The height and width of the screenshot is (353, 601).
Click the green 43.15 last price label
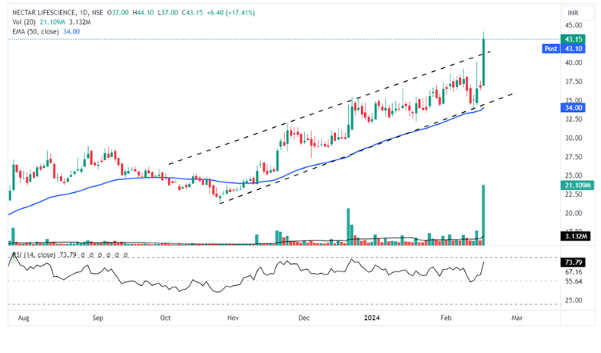tap(573, 39)
